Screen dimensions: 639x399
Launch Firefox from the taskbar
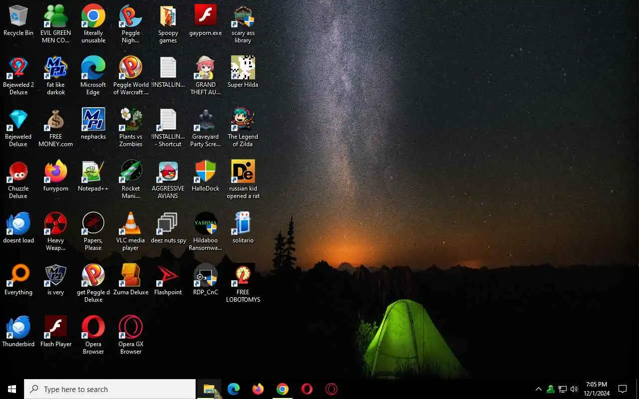[x=258, y=389]
